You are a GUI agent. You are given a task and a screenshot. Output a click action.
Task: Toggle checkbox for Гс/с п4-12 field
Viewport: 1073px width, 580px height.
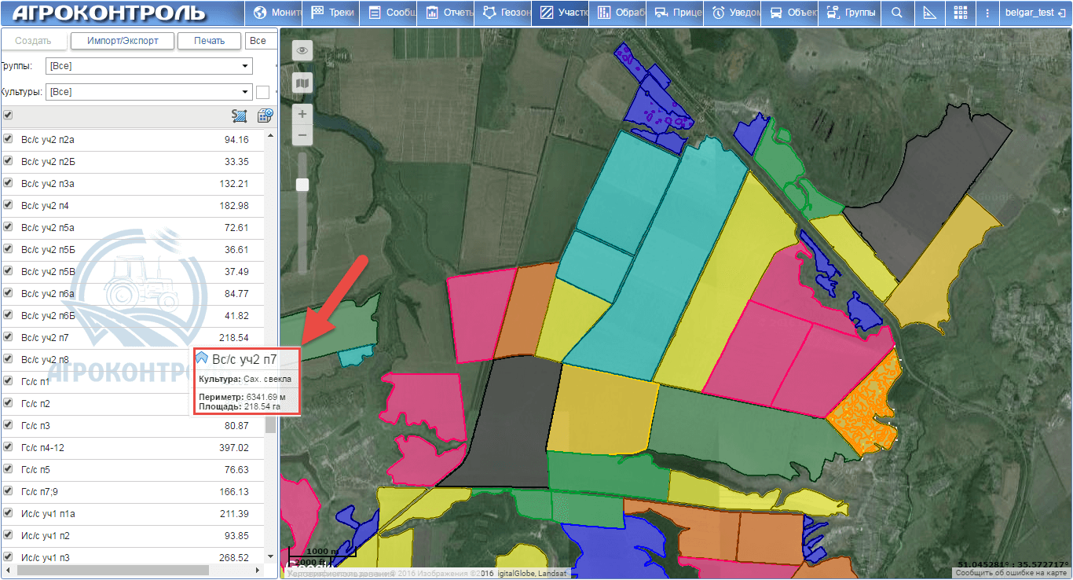coord(8,447)
